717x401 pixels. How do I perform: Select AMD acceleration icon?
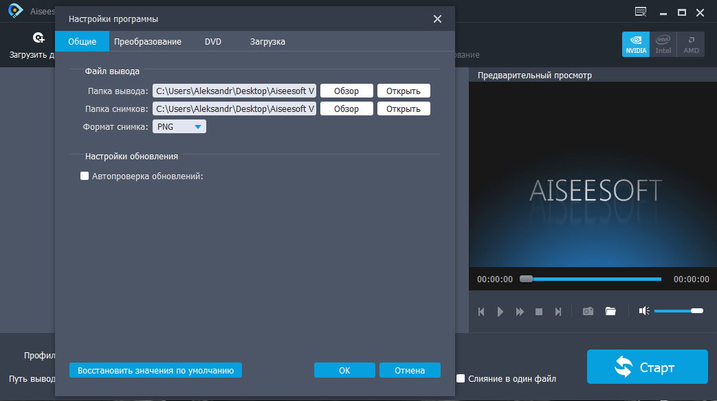click(x=691, y=45)
